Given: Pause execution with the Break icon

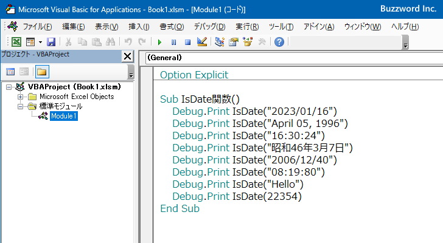Looking at the screenshot, I should [x=174, y=43].
